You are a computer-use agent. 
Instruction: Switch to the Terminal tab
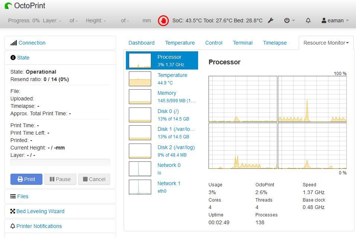tap(242, 43)
